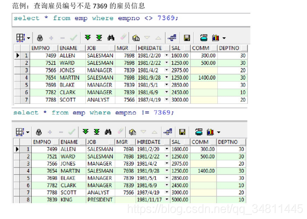
Task: Fetch next page in <> query toolbar
Action: pyautogui.click(x=88, y=38)
